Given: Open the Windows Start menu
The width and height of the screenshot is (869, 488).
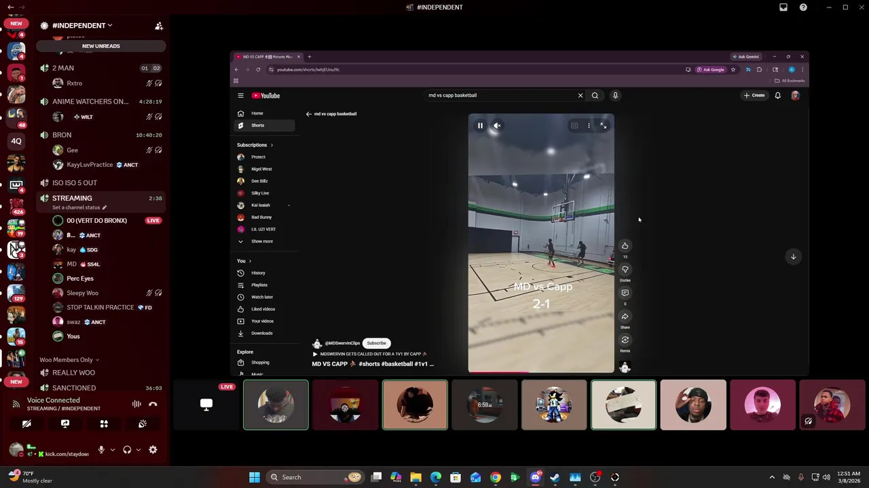Looking at the screenshot, I should pos(255,477).
